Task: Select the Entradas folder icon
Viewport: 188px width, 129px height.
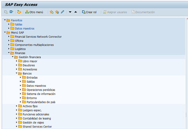Action: click(24, 77)
